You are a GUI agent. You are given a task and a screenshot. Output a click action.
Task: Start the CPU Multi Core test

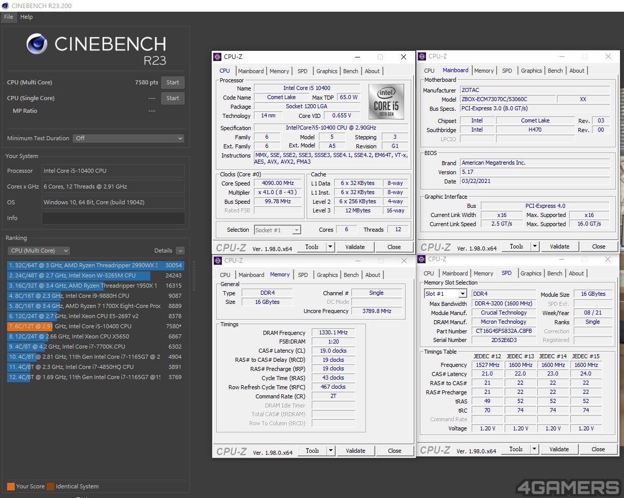pos(173,82)
